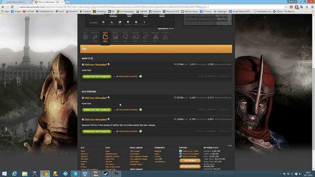Open Updated today link under Files

click(111, 154)
